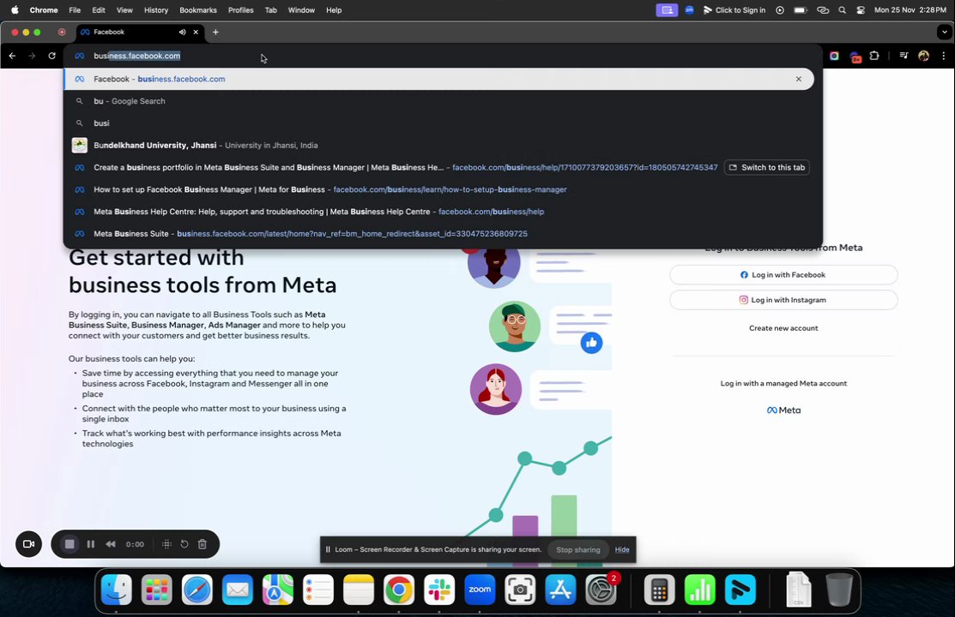Open Screenshot app in the Dock
Viewport: 955px width, 617px height.
click(x=520, y=590)
